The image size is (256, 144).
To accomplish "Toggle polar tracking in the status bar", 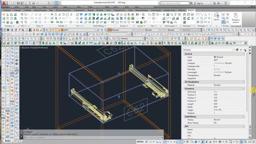I will point(165,142).
